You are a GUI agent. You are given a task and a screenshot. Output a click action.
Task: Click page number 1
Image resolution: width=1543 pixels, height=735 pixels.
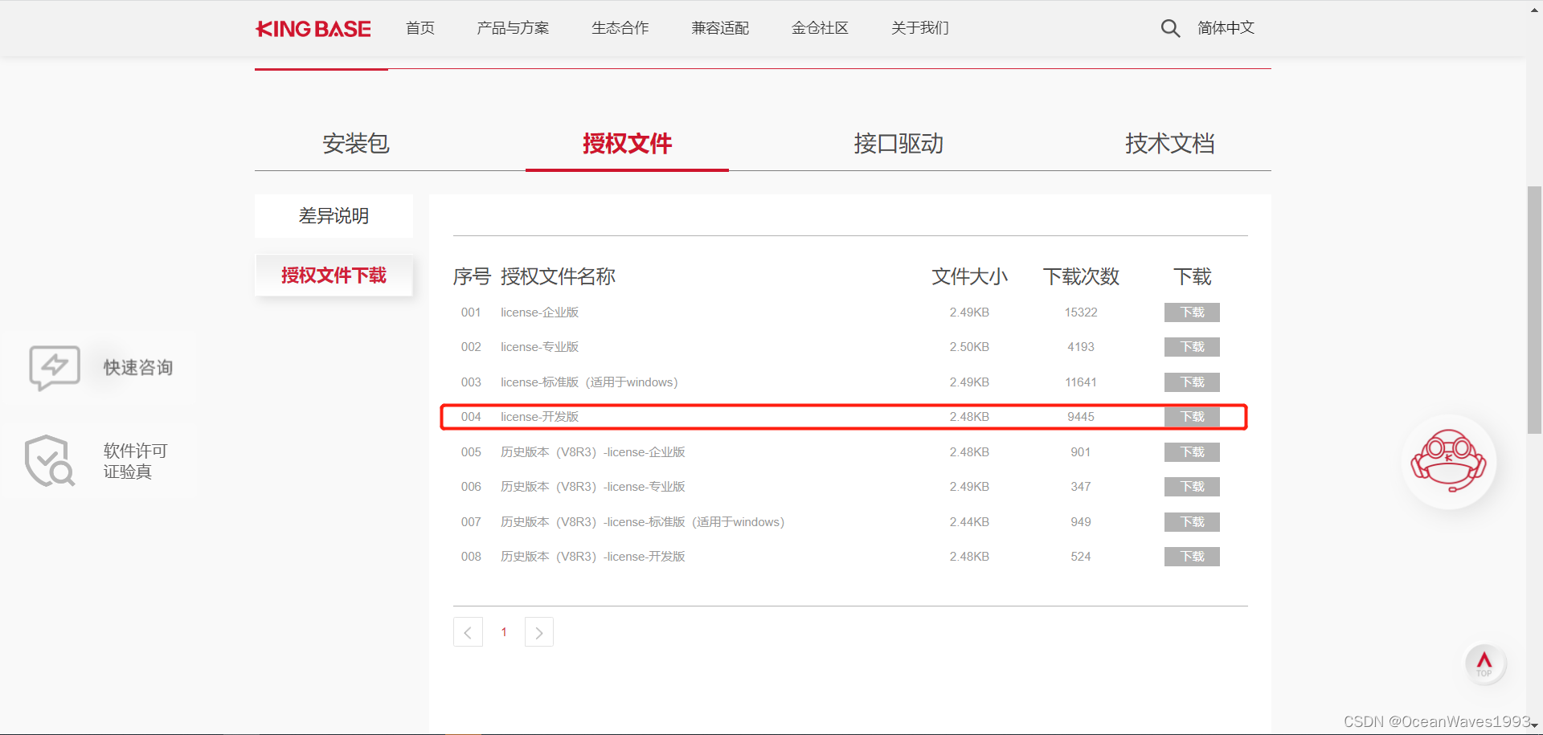(504, 632)
